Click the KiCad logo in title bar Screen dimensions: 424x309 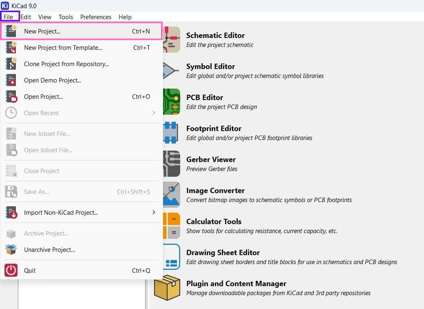point(5,6)
